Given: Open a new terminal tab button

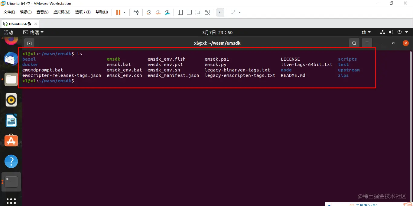Looking at the screenshot, I should 29,43.
